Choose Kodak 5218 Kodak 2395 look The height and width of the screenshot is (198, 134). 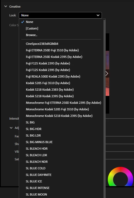tap(61, 96)
